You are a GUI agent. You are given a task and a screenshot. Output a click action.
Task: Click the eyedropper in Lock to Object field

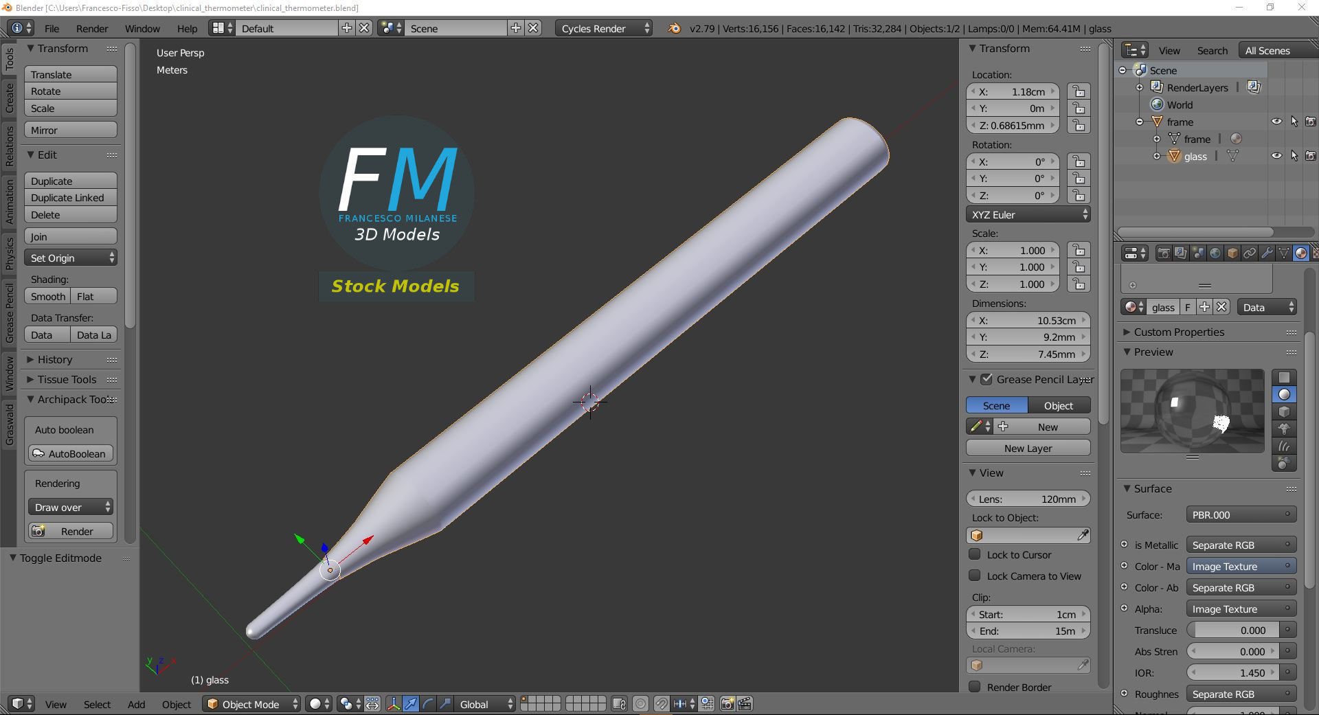1083,535
